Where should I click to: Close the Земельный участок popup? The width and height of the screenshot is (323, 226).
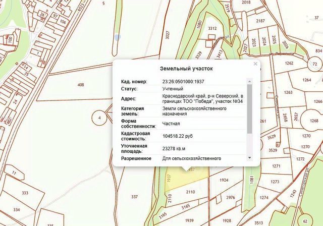point(255,64)
